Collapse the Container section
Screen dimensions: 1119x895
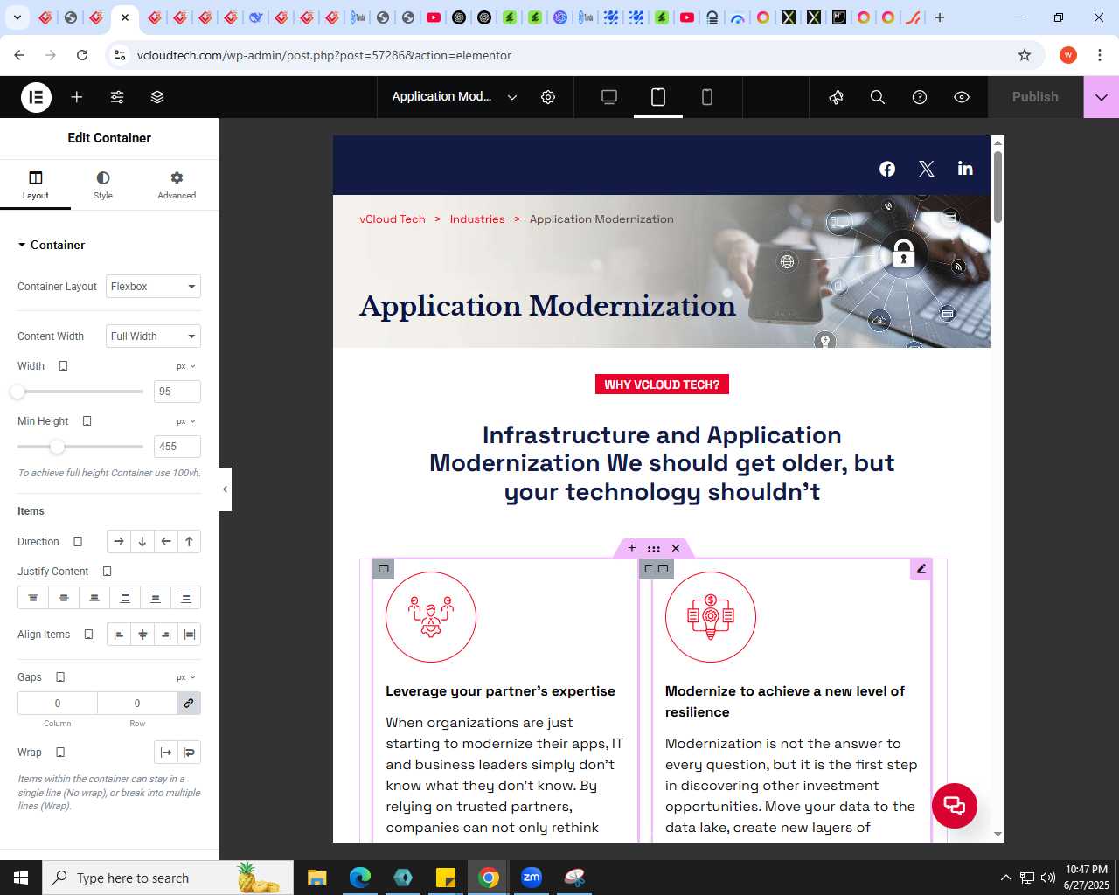tap(52, 245)
